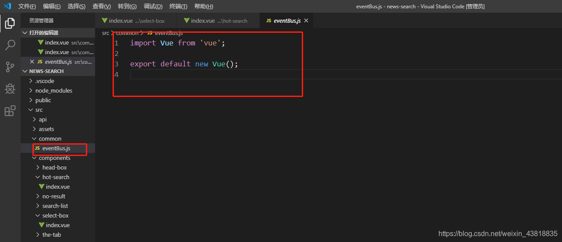The width and height of the screenshot is (562, 242).
Task: Select first index.vue in open editors
Action: coord(58,42)
